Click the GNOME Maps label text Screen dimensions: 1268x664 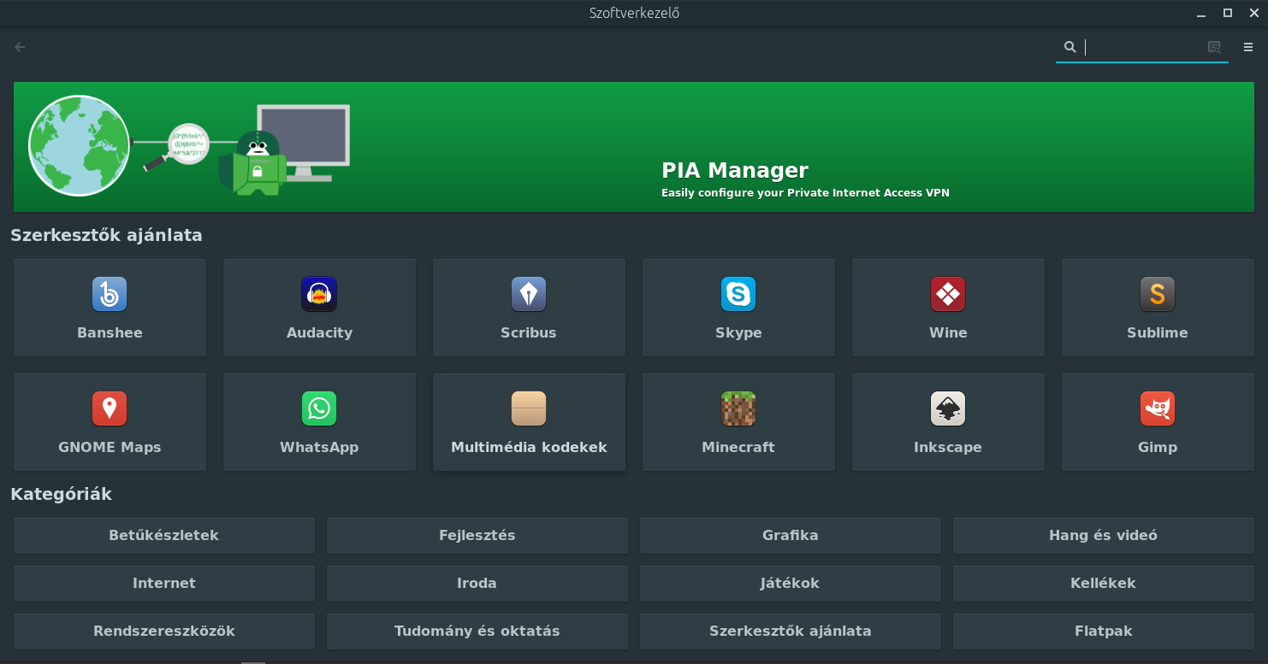click(110, 447)
